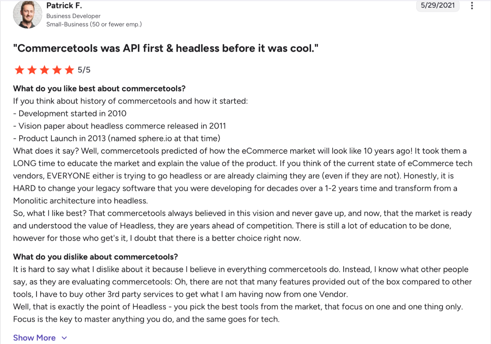
Task: Click the second rating star
Action: [32, 70]
